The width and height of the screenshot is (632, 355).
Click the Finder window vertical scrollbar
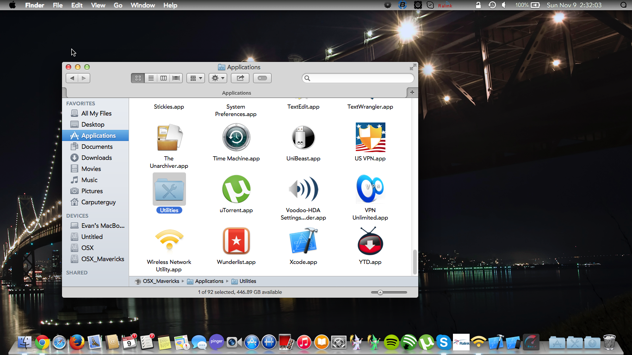coord(415,262)
